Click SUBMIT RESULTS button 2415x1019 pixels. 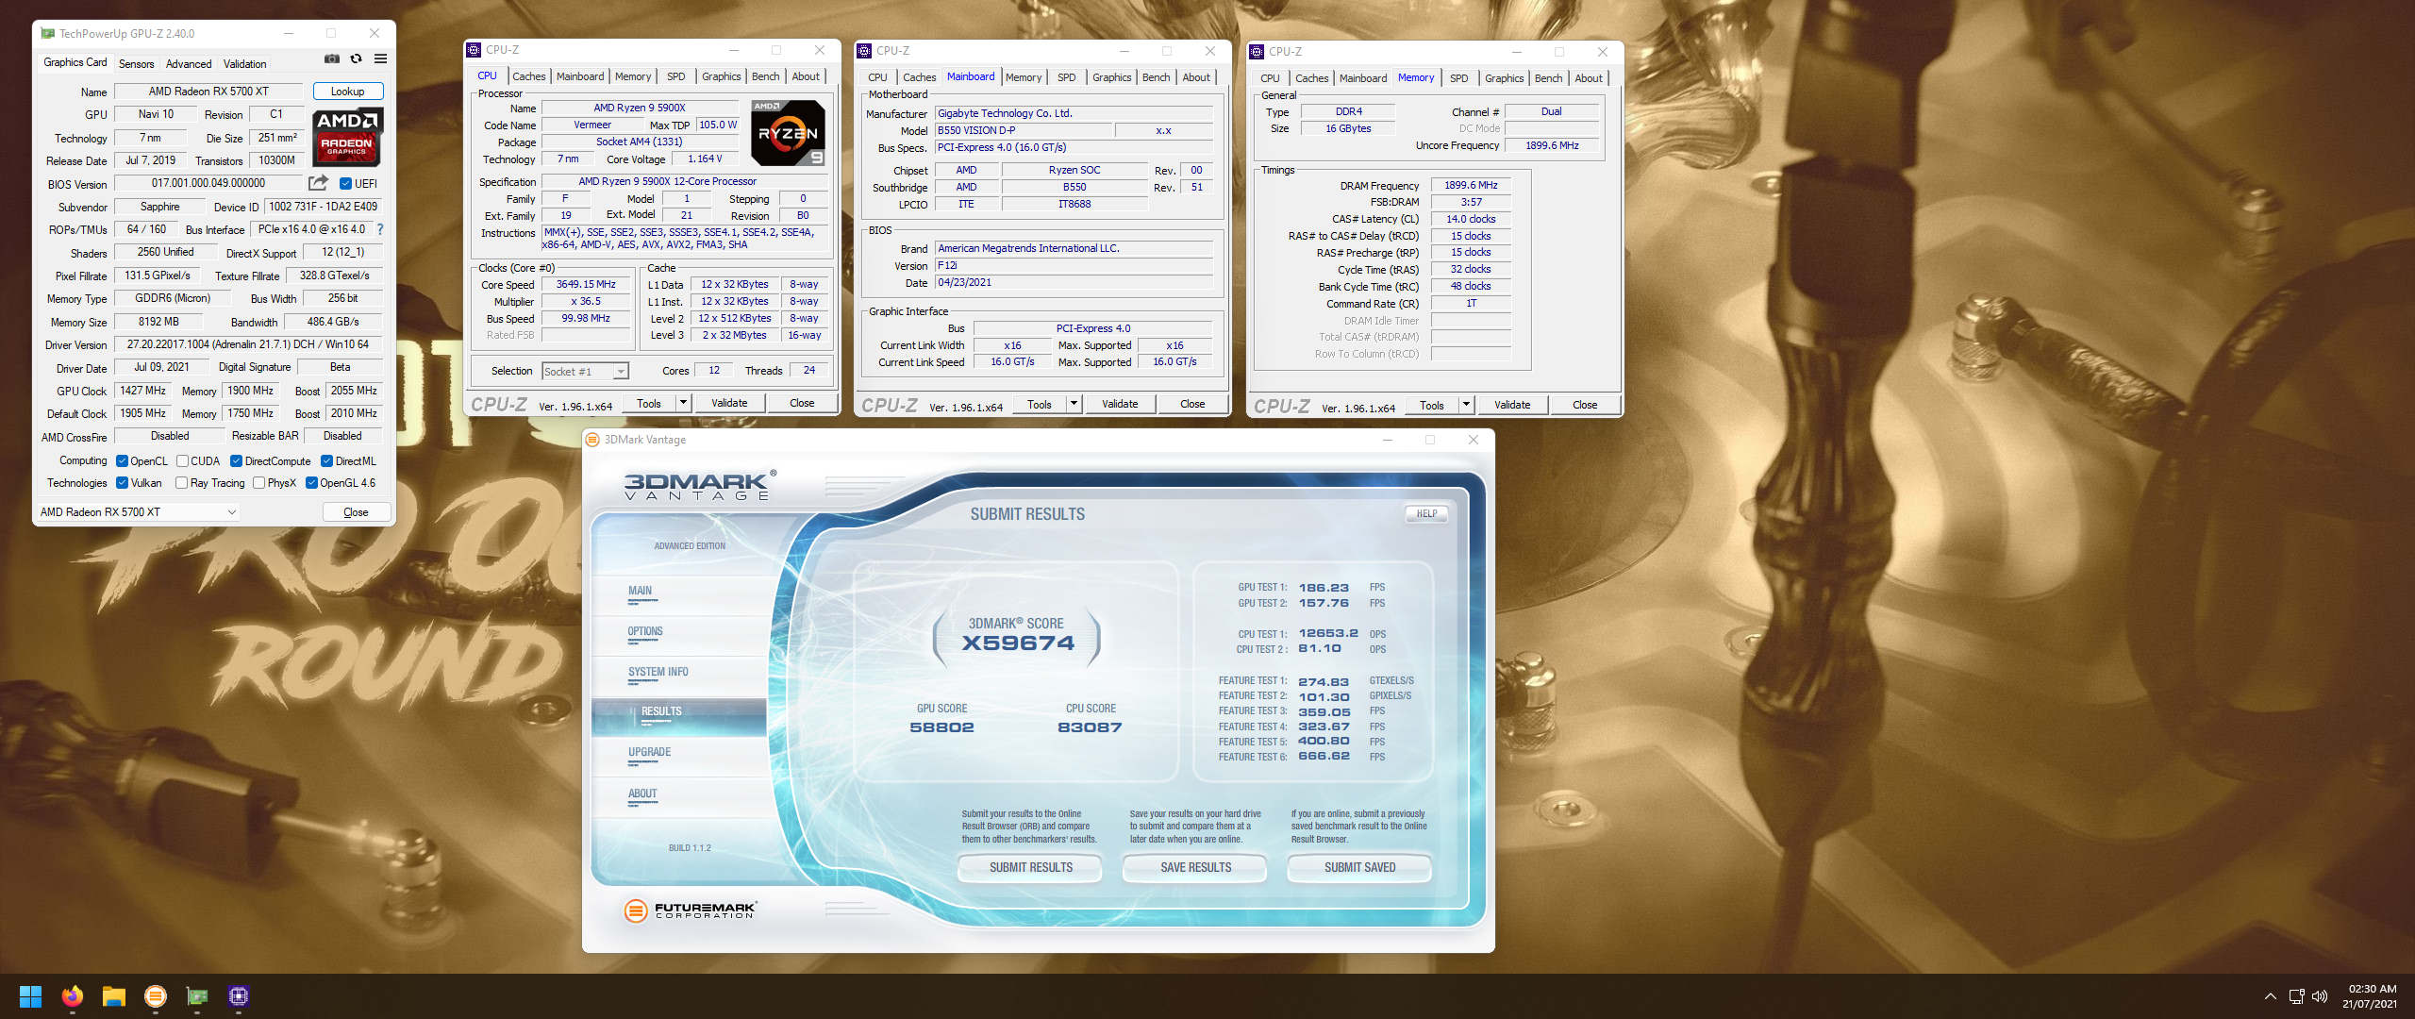(x=1030, y=867)
